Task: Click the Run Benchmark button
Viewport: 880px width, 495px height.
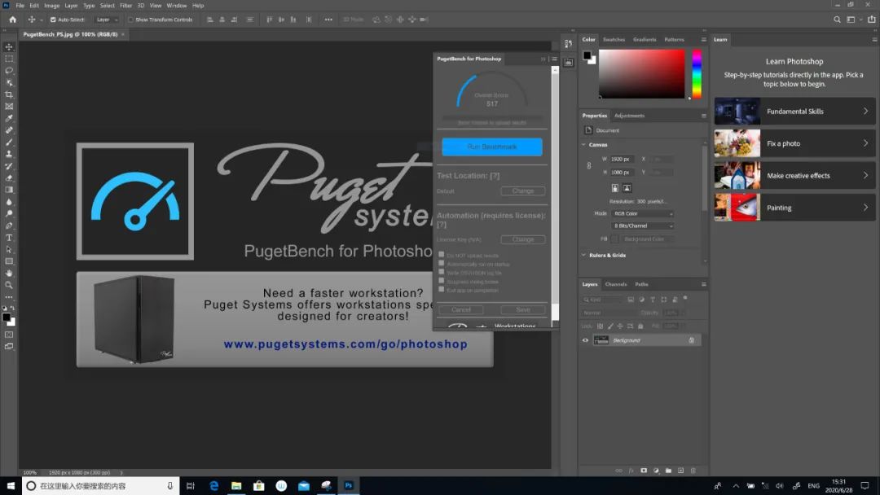Action: (491, 147)
